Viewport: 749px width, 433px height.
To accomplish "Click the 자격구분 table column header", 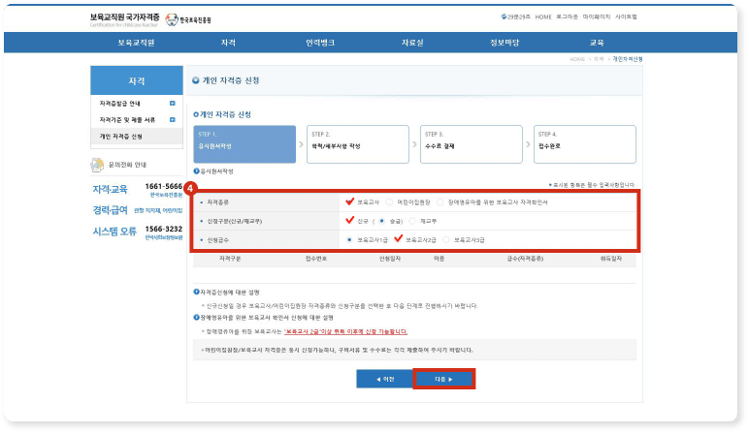I will (x=230, y=259).
